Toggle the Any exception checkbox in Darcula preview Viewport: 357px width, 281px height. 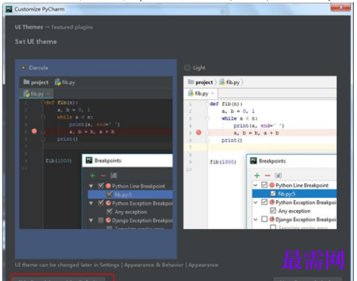(x=110, y=211)
